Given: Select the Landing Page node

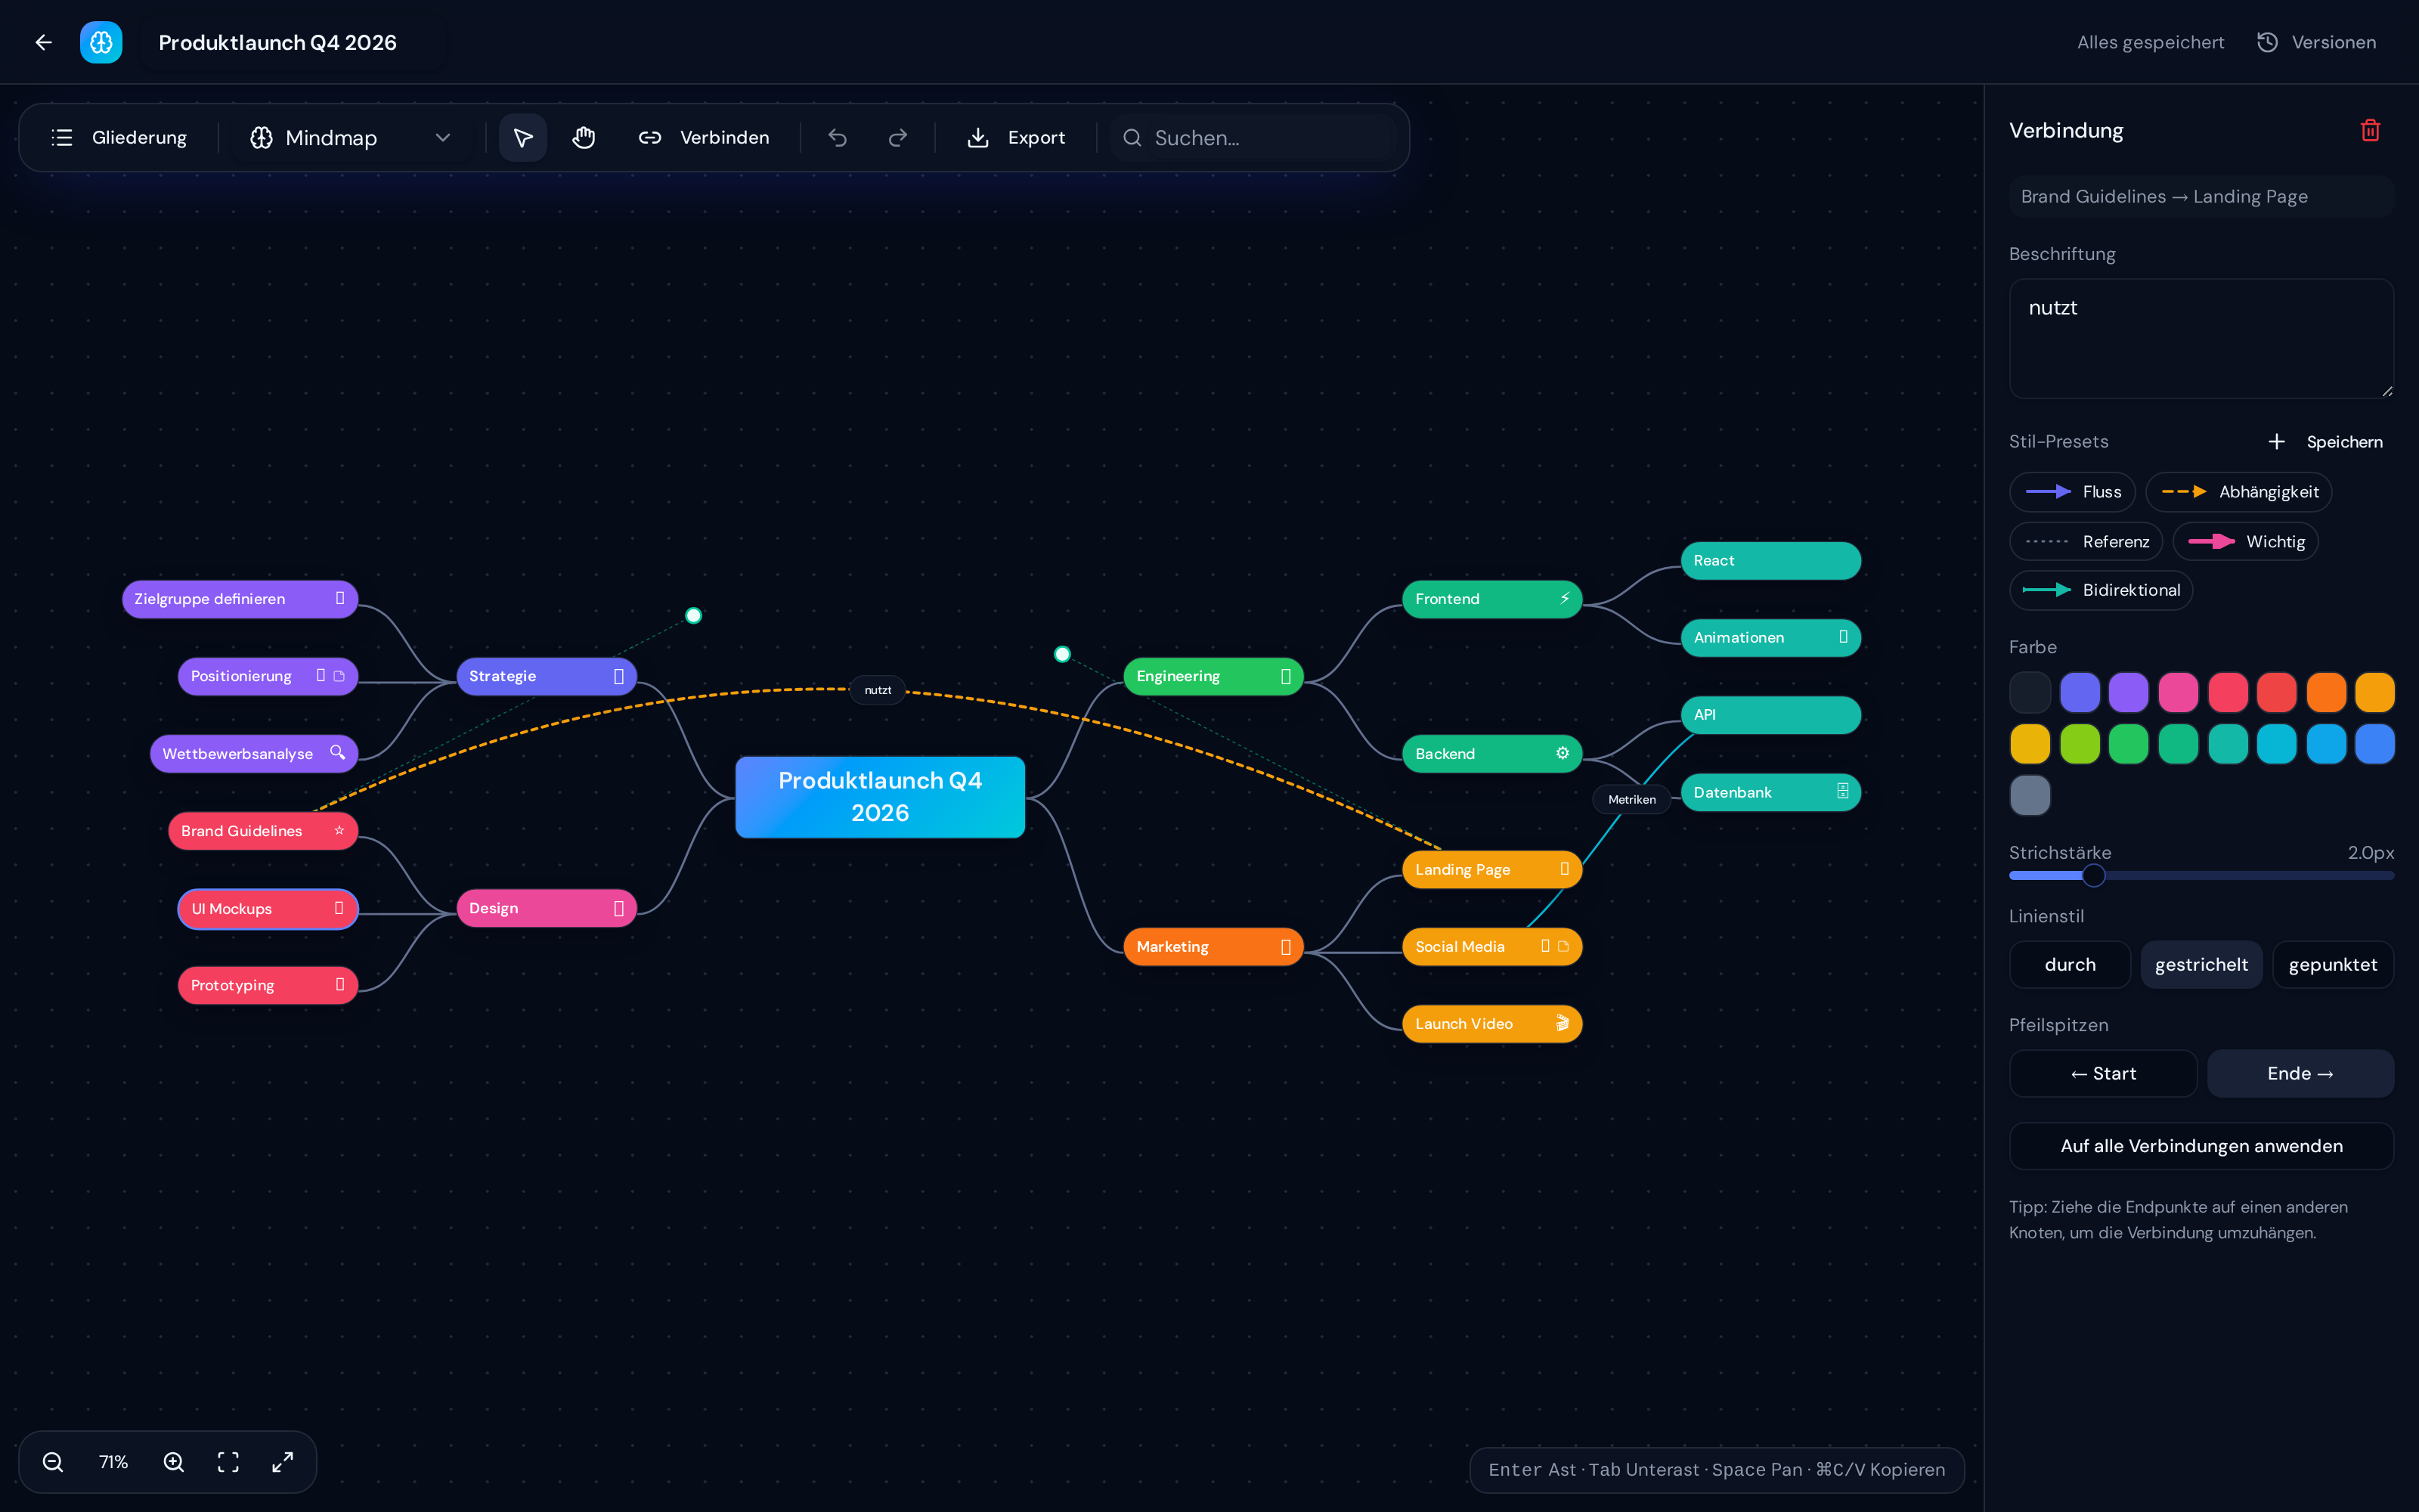Looking at the screenshot, I should [x=1491, y=870].
